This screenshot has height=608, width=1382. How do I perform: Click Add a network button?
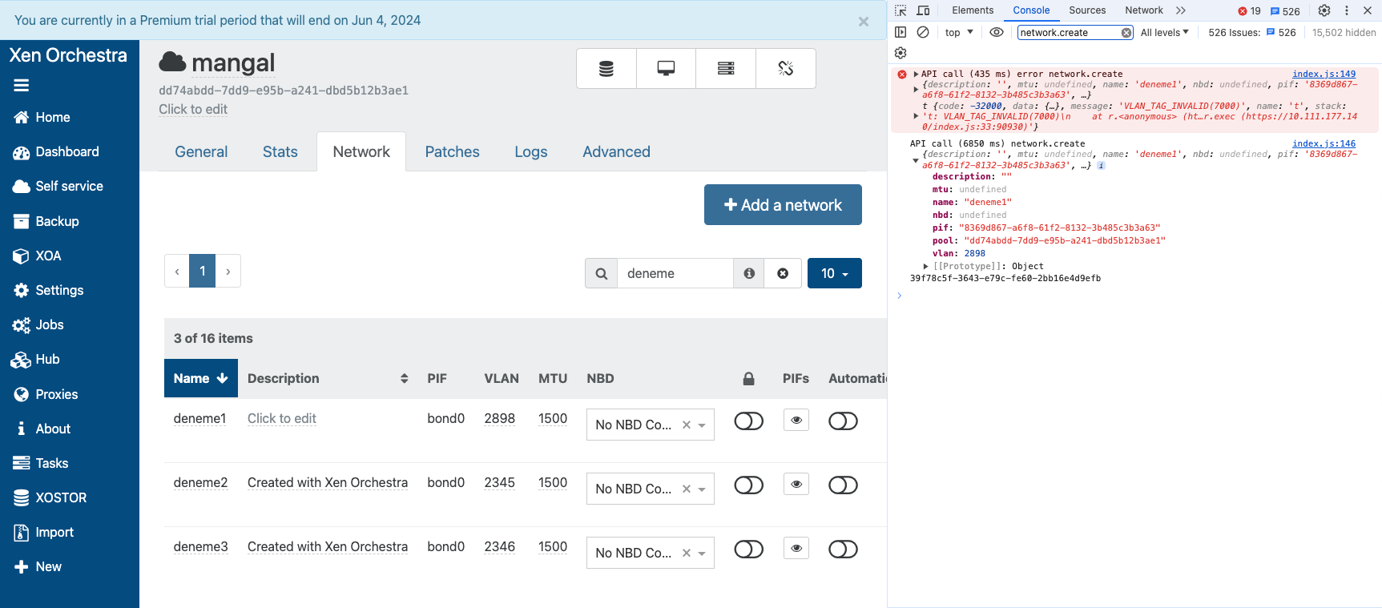coord(783,205)
